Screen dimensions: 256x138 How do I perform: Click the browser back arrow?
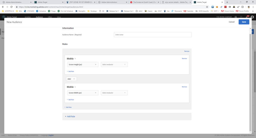tap(3, 7)
